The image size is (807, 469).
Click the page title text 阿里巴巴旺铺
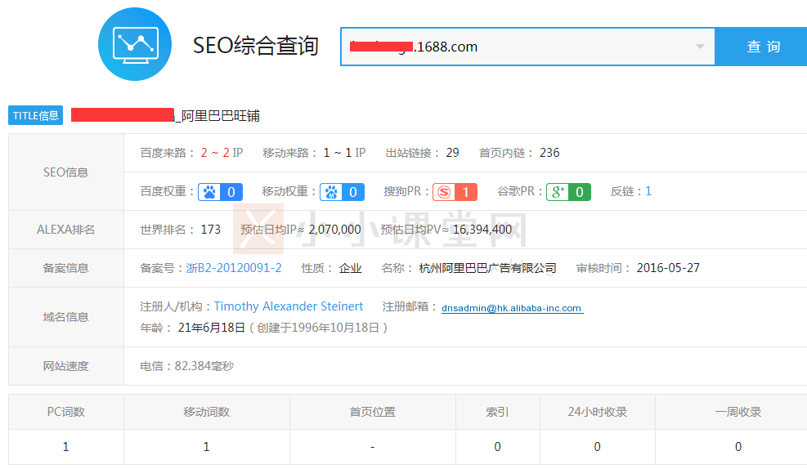pyautogui.click(x=221, y=116)
